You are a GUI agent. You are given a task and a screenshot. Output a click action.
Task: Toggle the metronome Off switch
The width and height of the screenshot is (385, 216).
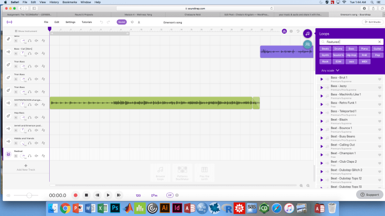click(170, 195)
